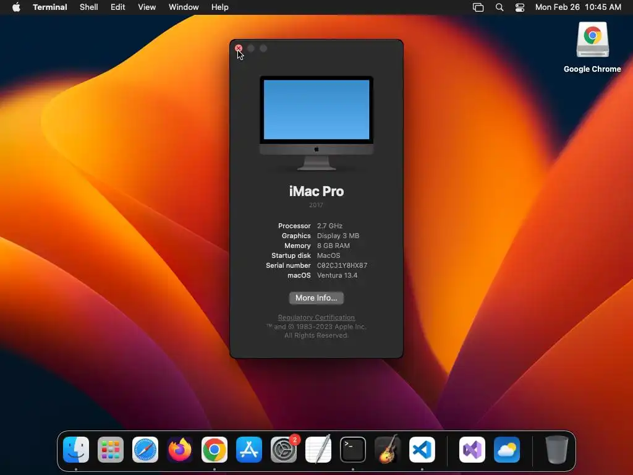This screenshot has height=475, width=633.
Task: Open Visual Studio Code in Dock
Action: [x=422, y=450]
